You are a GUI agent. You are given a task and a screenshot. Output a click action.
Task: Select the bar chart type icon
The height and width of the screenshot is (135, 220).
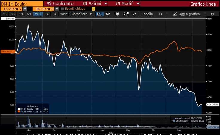pyautogui.click(x=117, y=14)
